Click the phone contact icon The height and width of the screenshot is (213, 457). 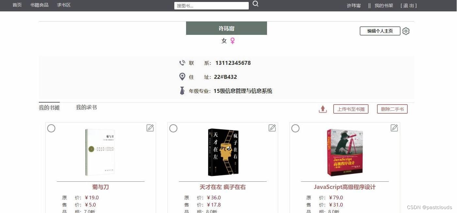182,63
